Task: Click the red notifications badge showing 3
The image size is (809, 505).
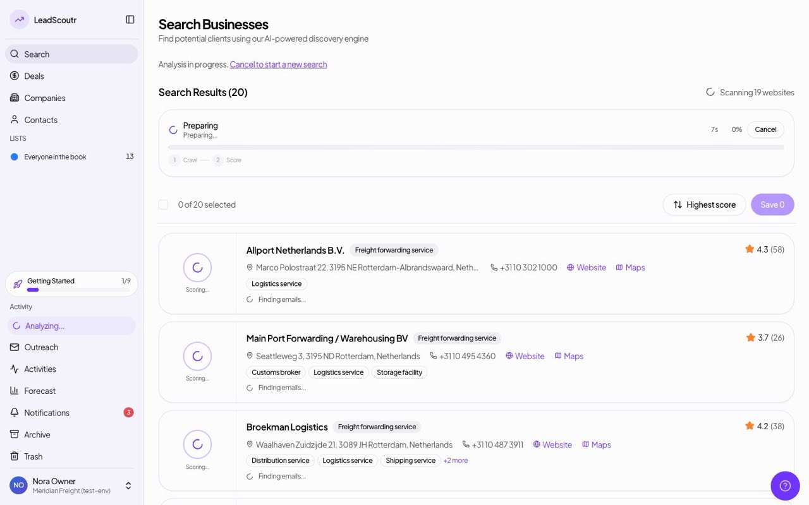Action: click(x=128, y=412)
